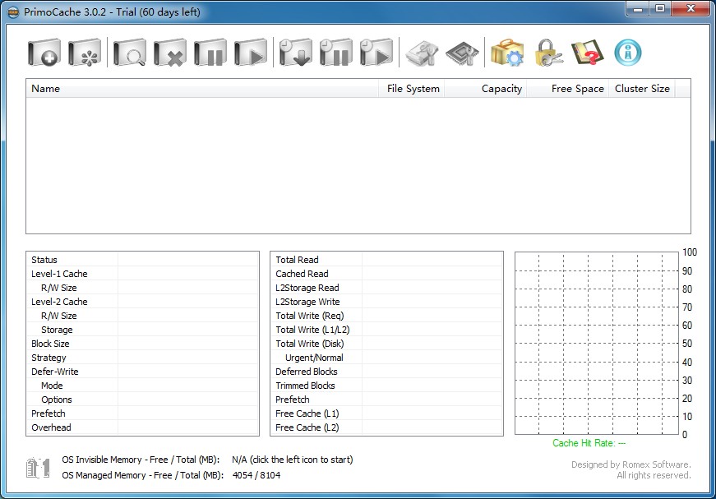This screenshot has height=499, width=716.
Task: Sort volumes by Name column header
Action: tap(201, 89)
